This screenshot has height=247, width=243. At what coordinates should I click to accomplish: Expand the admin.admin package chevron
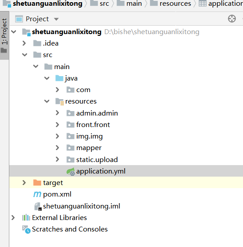(x=58, y=113)
